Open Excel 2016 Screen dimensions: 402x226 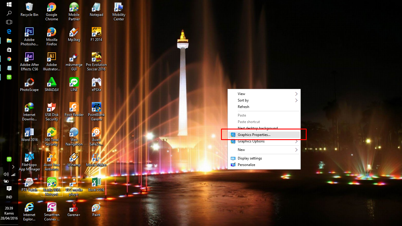click(96, 182)
